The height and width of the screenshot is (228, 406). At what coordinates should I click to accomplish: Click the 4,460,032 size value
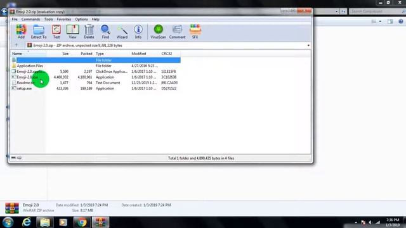pyautogui.click(x=61, y=77)
